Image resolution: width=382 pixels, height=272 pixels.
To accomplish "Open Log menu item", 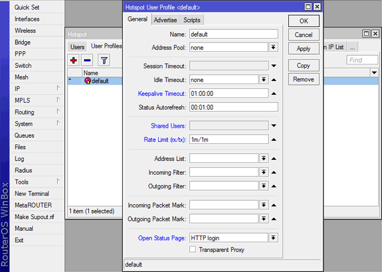I will coord(37,159).
